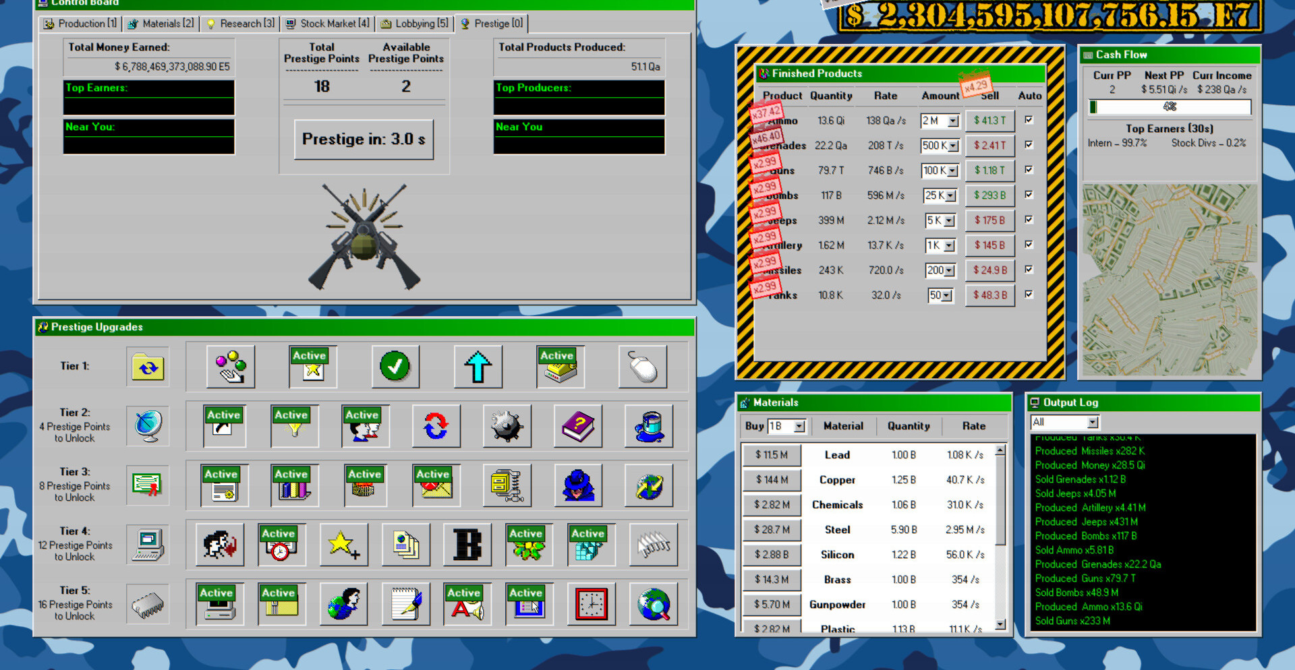
Task: Click the blue-hat spy upgrade icon
Action: tap(577, 485)
